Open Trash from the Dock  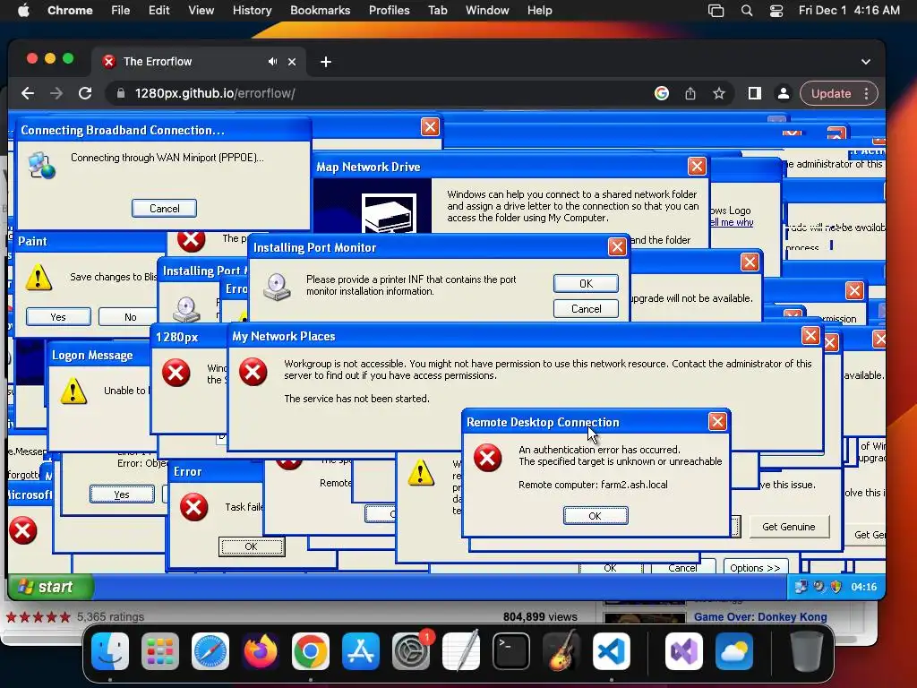807,651
